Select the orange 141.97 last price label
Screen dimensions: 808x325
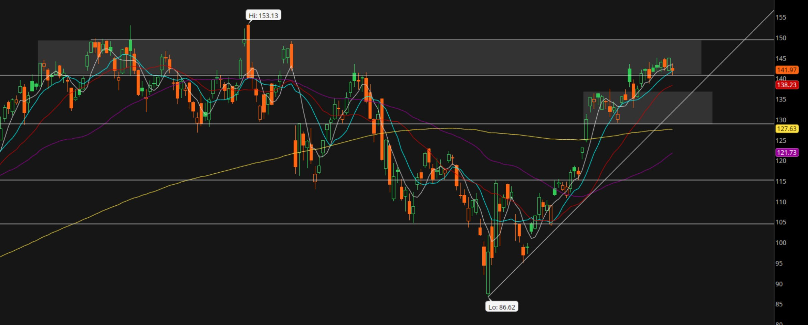pos(787,70)
